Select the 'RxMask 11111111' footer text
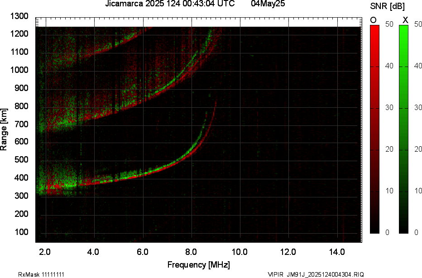Viewport: 422px width, 278px height. click(x=41, y=274)
